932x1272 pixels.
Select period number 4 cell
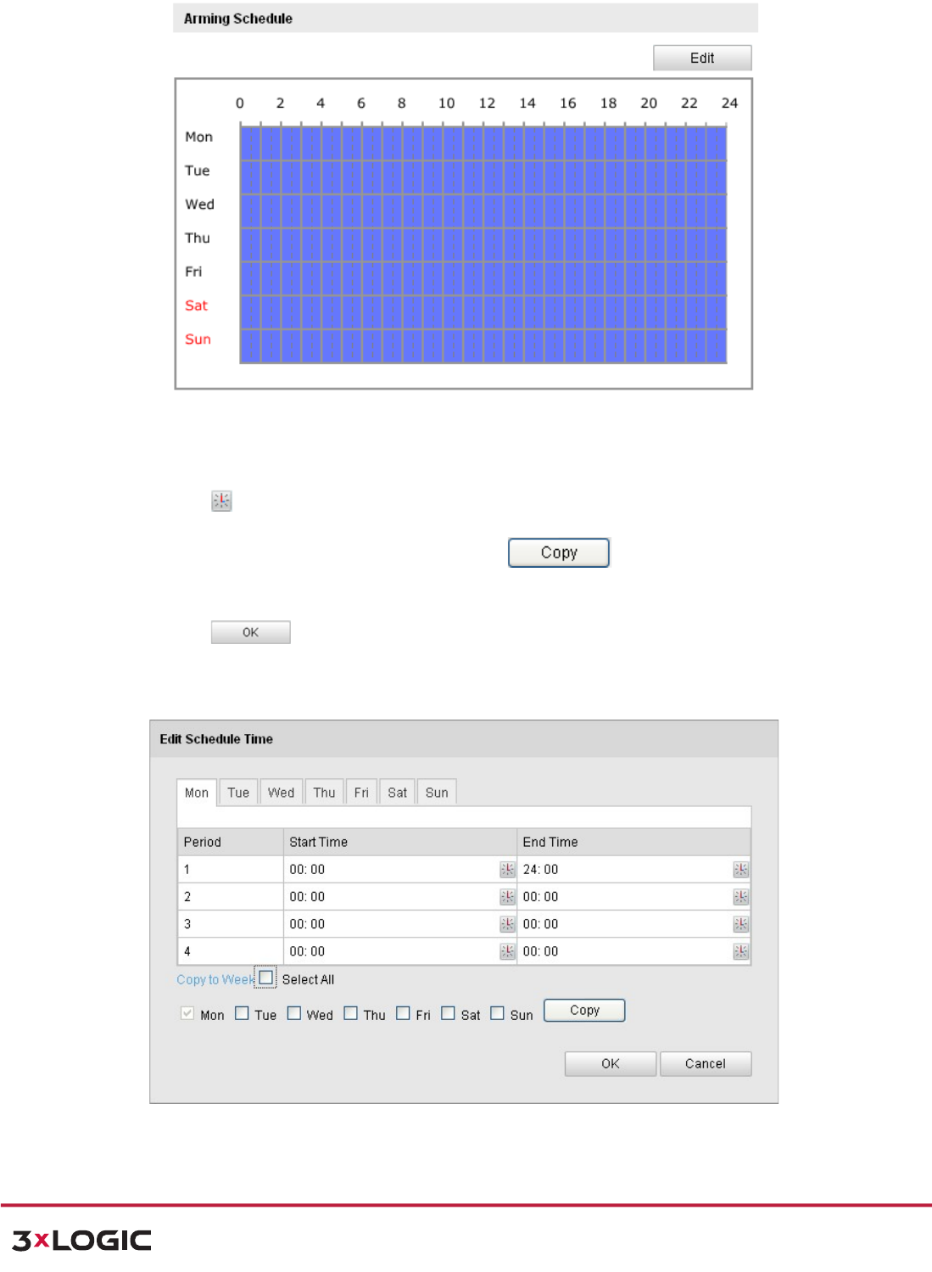(231, 951)
